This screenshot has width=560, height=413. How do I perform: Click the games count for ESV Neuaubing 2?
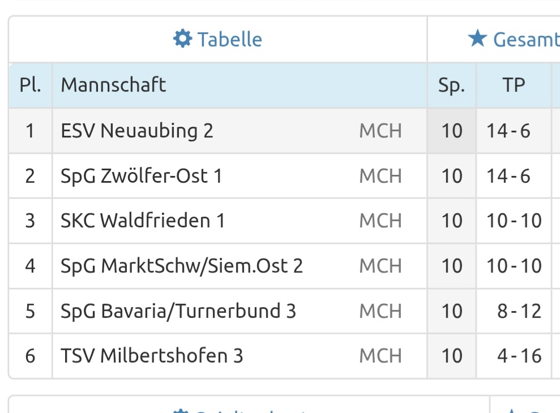coord(452,131)
